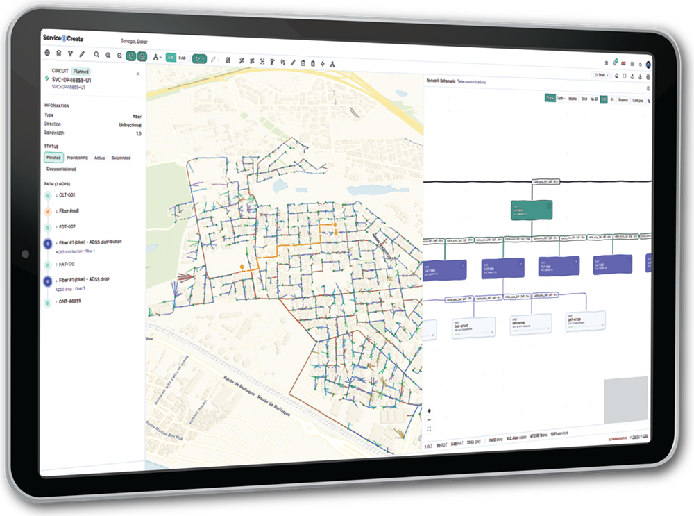694x516 pixels.
Task: Click the Planned badge next to CIRCUIT
Action: (x=81, y=72)
